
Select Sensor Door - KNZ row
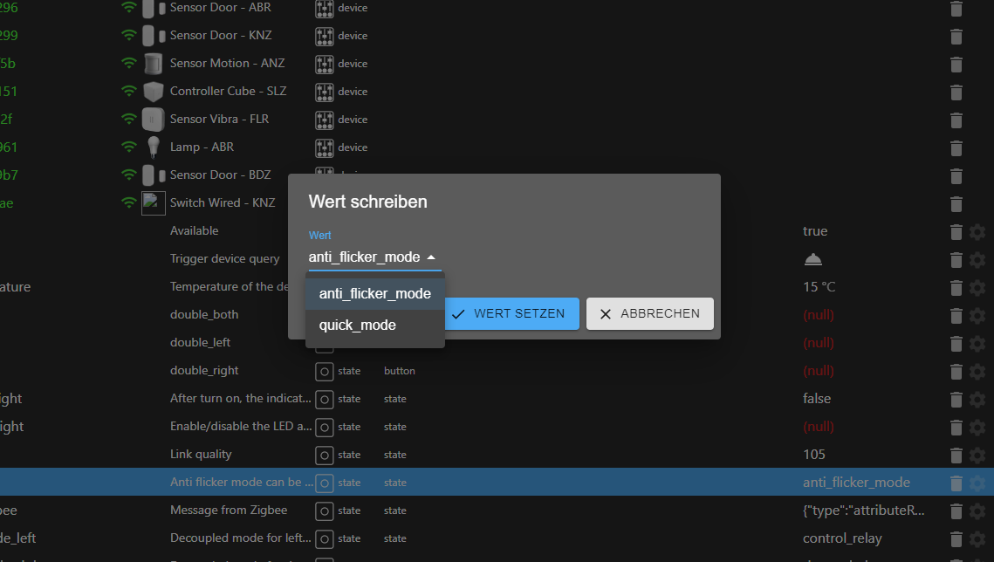pos(497,36)
